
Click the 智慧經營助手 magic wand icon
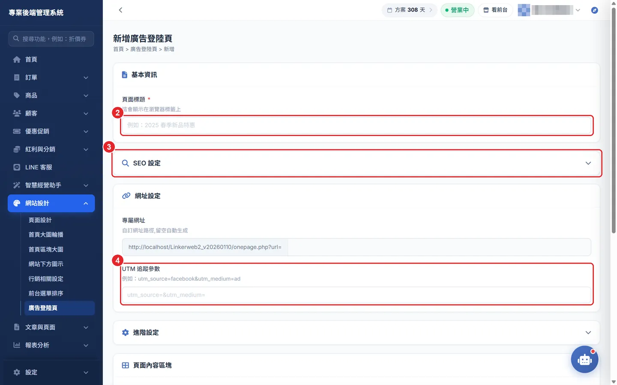(x=17, y=185)
